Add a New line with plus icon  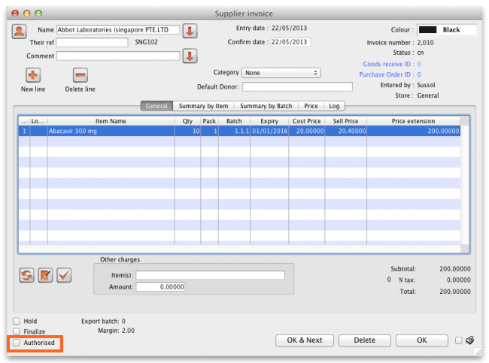pyautogui.click(x=33, y=75)
